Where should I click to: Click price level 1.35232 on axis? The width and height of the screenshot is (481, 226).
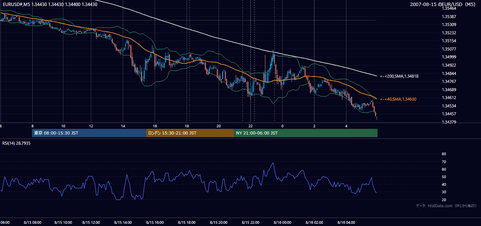[x=449, y=33]
